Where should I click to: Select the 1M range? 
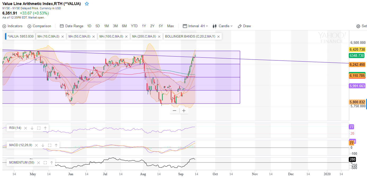tap(106, 26)
